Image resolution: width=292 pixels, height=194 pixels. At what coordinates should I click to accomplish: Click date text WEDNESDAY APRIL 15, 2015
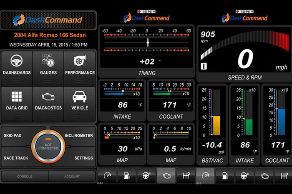pos(38,45)
